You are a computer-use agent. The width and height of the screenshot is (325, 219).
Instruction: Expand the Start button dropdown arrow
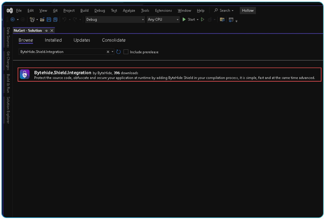(x=198, y=20)
